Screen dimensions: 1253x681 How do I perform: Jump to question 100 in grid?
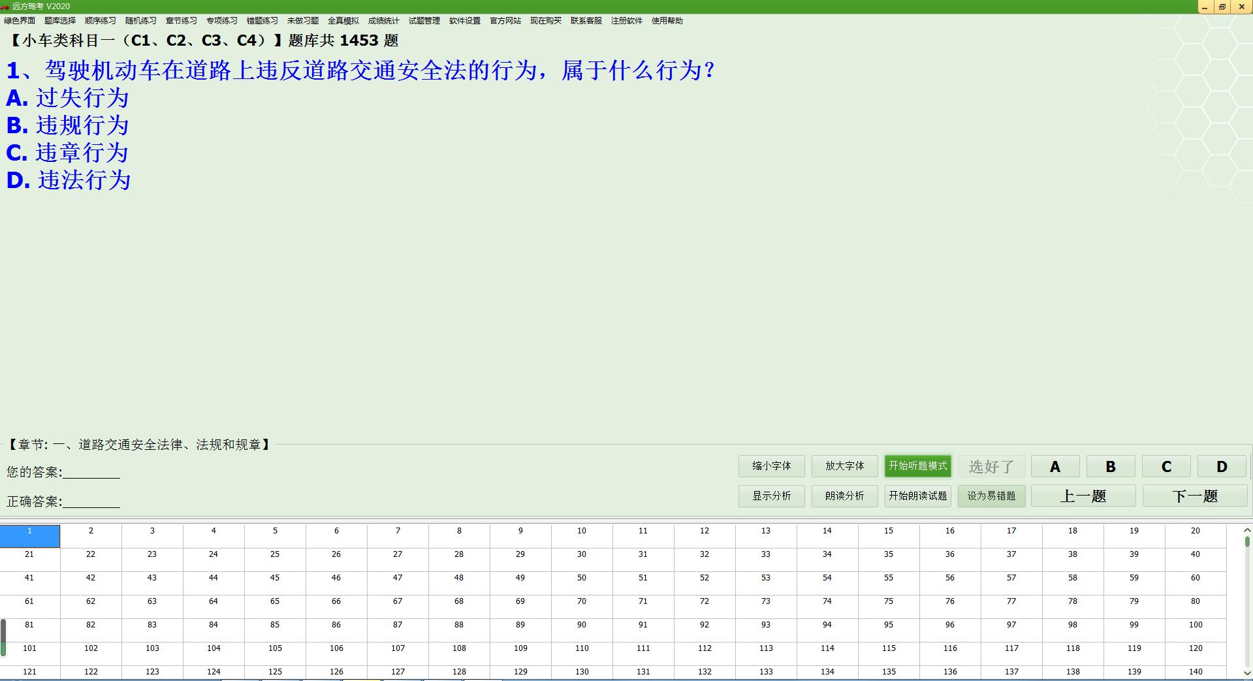(1196, 630)
